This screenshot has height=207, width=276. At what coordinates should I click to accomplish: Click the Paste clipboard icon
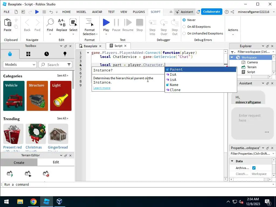tap(8, 23)
